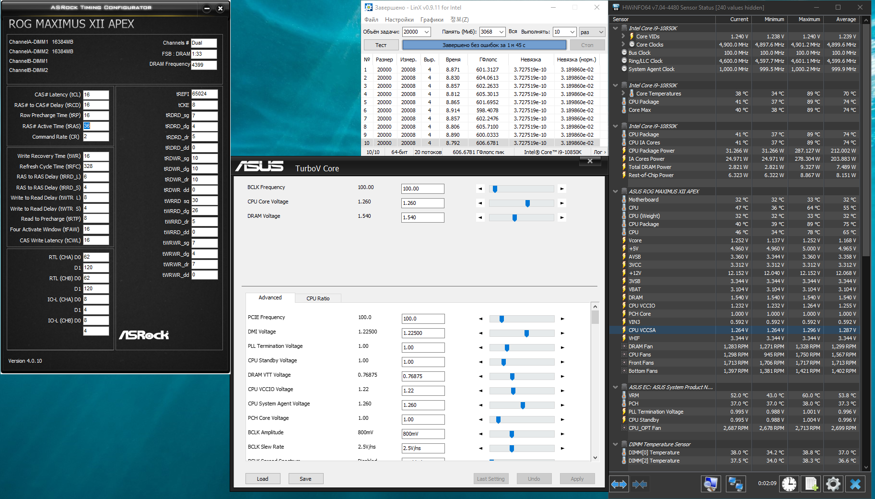Open HWiNFO sensor settings gear
Image resolution: width=875 pixels, height=499 pixels.
click(833, 484)
